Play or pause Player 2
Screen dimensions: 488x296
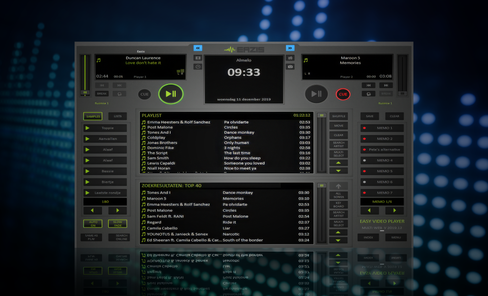tap(316, 94)
